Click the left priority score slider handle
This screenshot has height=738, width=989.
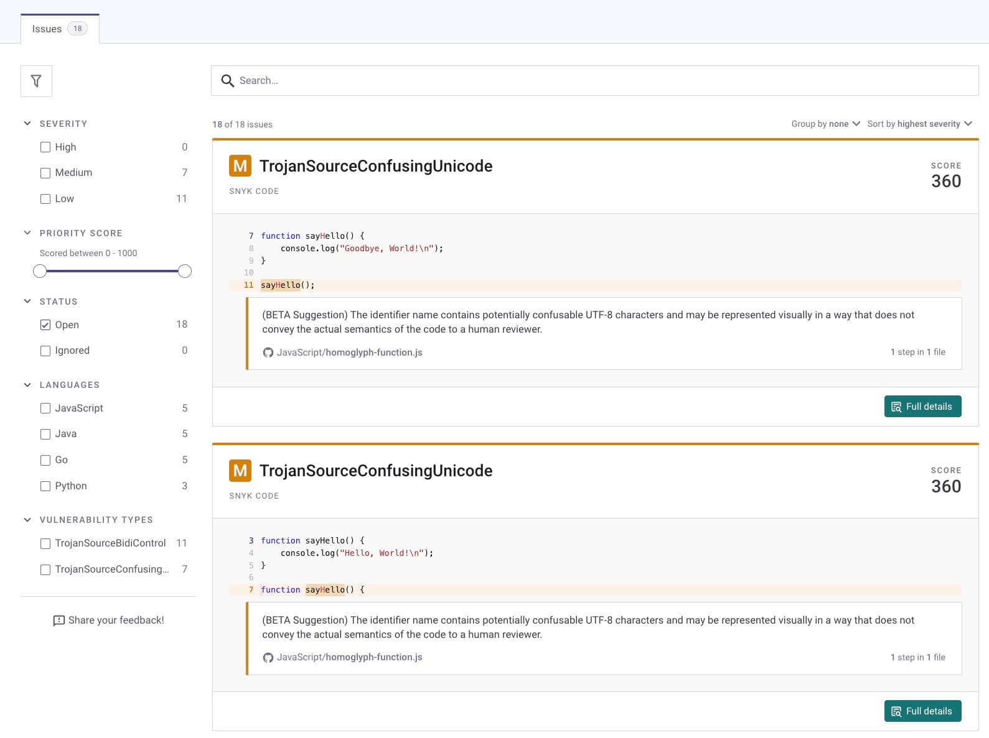tap(40, 271)
